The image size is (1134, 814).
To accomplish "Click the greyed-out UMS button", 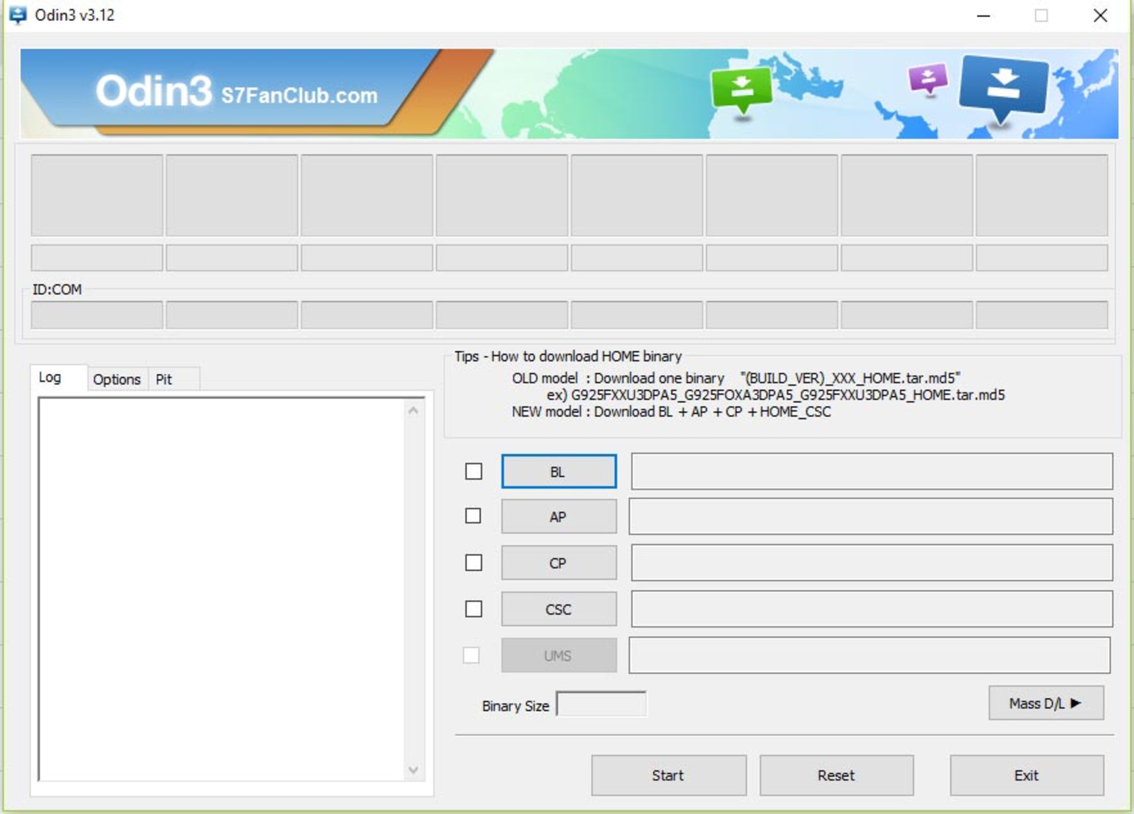I will click(559, 655).
